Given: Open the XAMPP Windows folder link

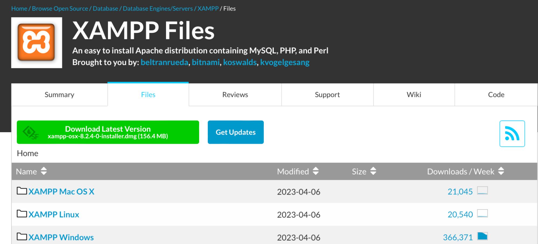Looking at the screenshot, I should point(61,237).
